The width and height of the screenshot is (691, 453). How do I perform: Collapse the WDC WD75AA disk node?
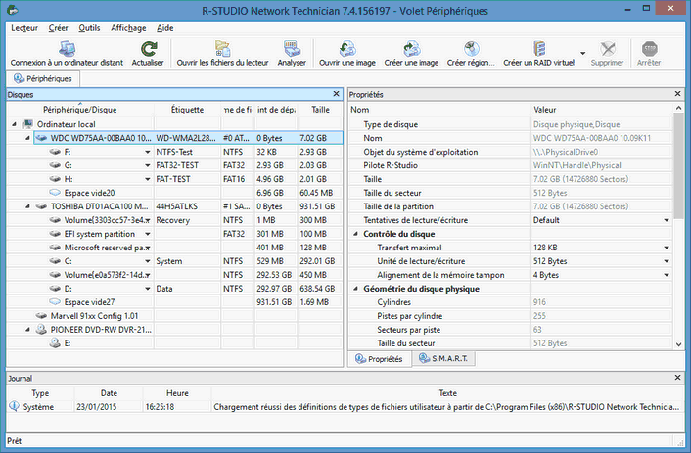[27, 138]
